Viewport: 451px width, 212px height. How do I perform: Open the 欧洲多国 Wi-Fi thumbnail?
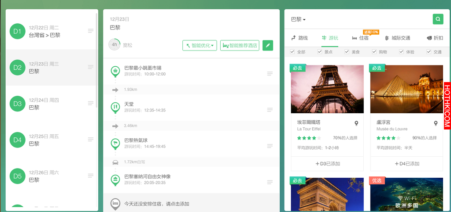[407, 194]
